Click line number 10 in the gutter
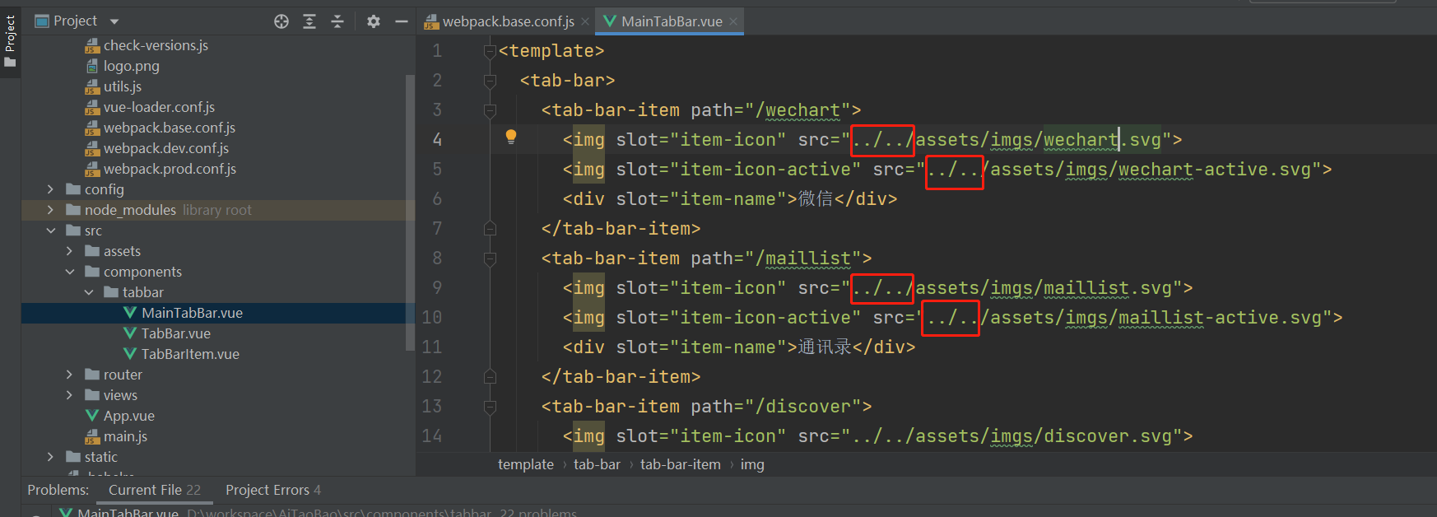Viewport: 1437px width, 517px height. coord(432,318)
